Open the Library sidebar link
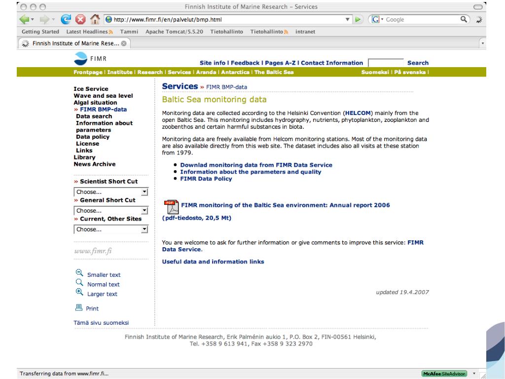This screenshot has height=379, width=505. point(84,157)
